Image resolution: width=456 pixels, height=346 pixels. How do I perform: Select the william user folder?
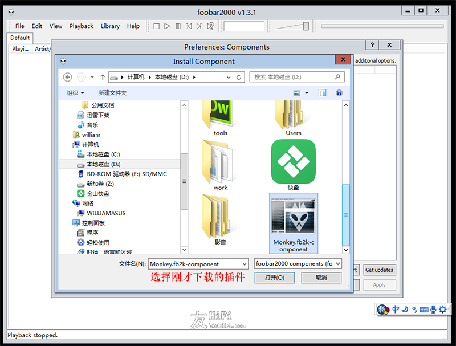[87, 135]
